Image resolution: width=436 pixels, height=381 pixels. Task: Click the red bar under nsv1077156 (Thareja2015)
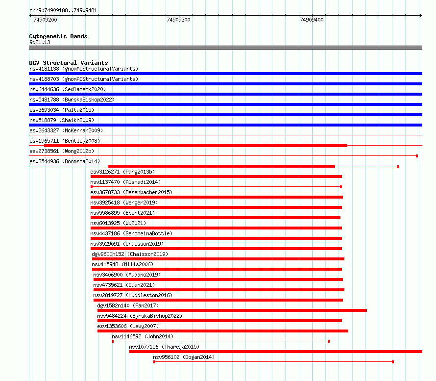276,352
